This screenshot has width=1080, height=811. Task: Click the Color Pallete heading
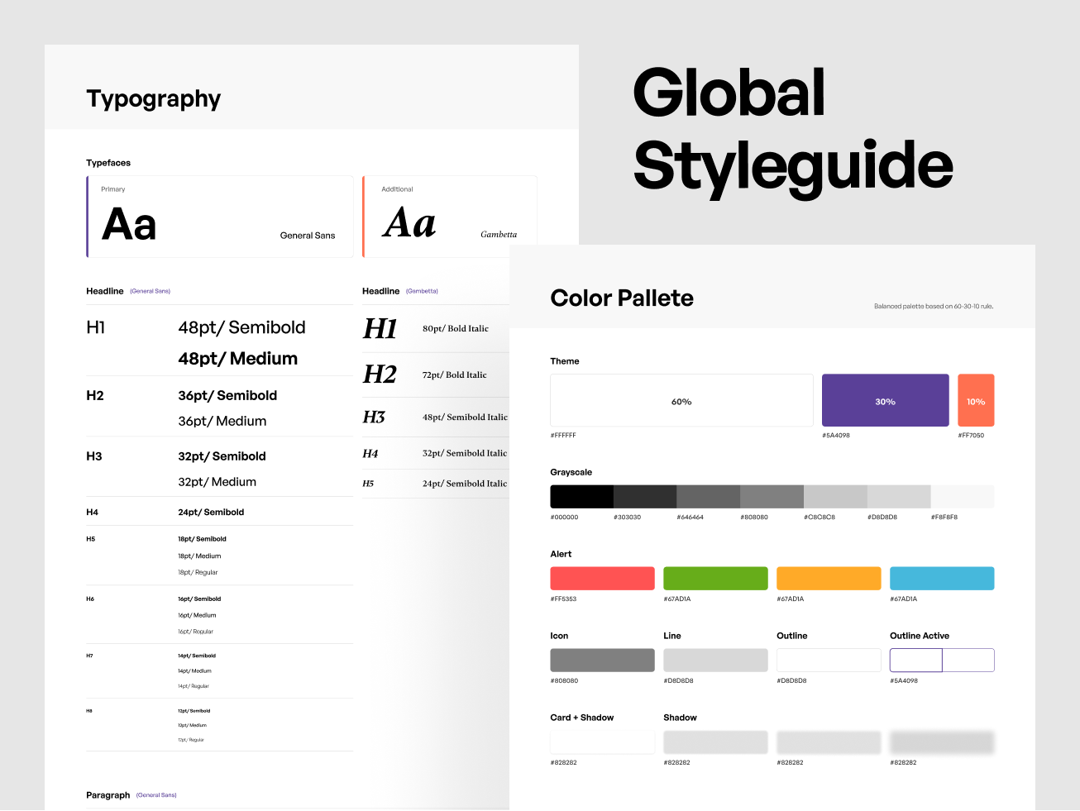pyautogui.click(x=622, y=298)
